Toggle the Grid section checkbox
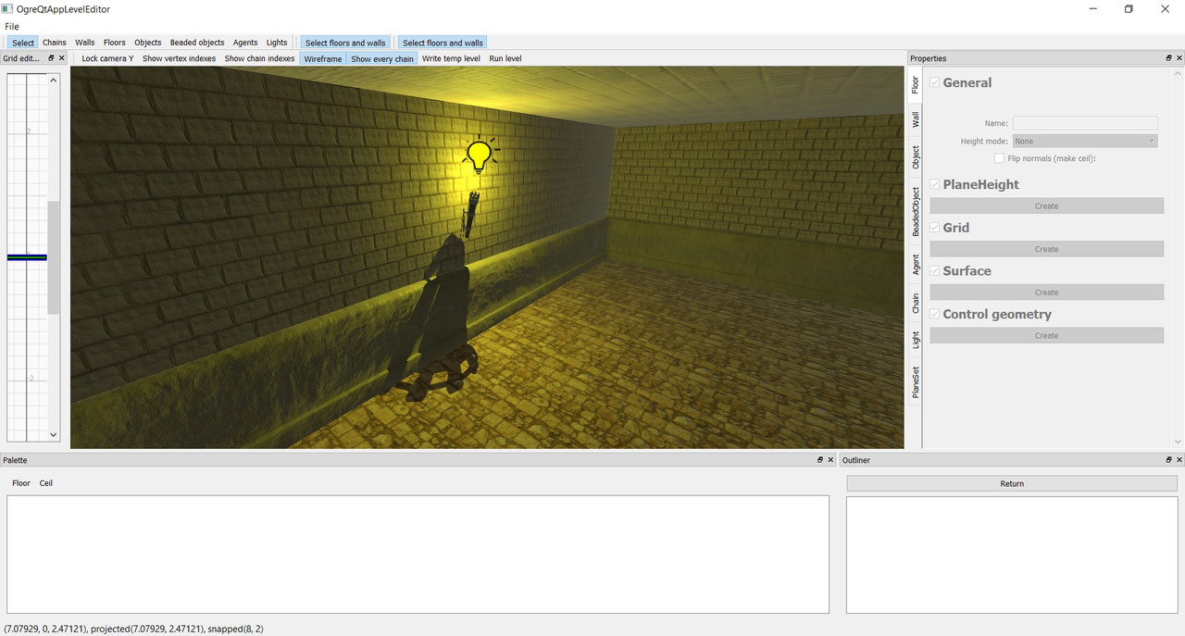The height and width of the screenshot is (636, 1185). [934, 228]
